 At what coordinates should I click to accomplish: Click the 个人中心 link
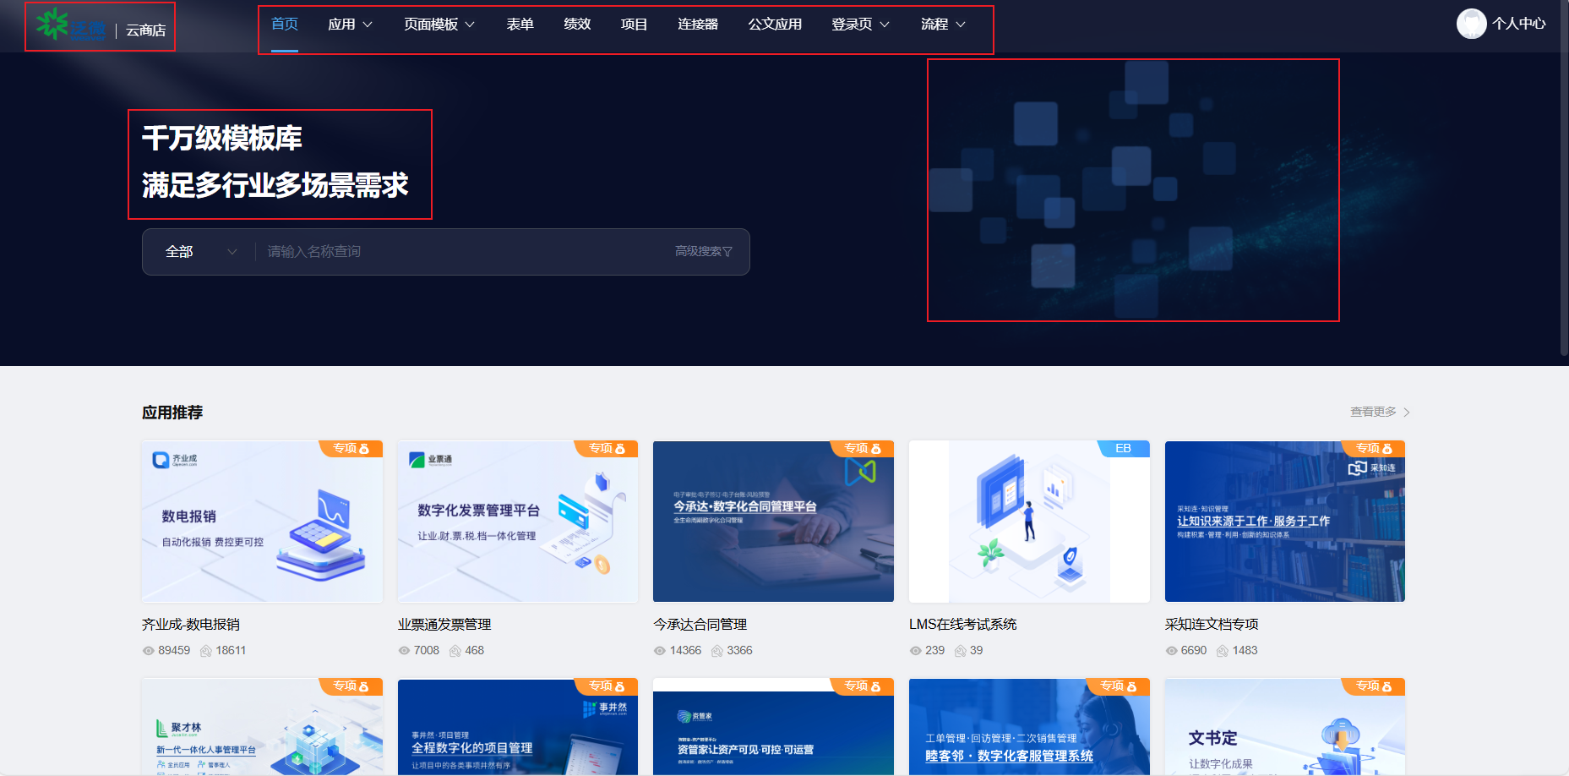pyautogui.click(x=1518, y=24)
